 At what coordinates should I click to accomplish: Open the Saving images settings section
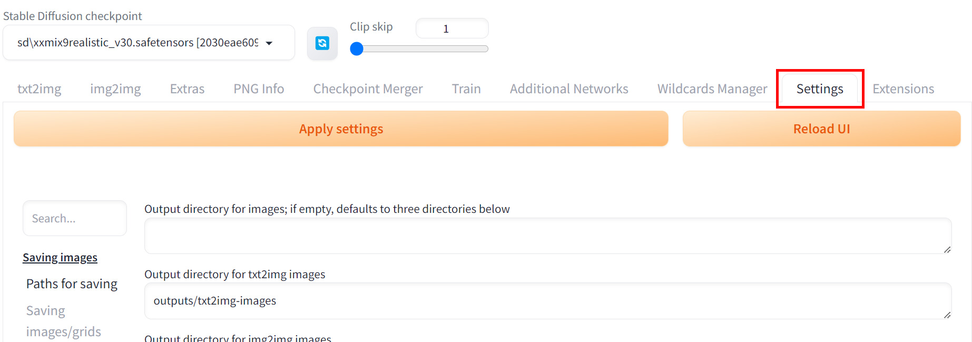click(60, 258)
